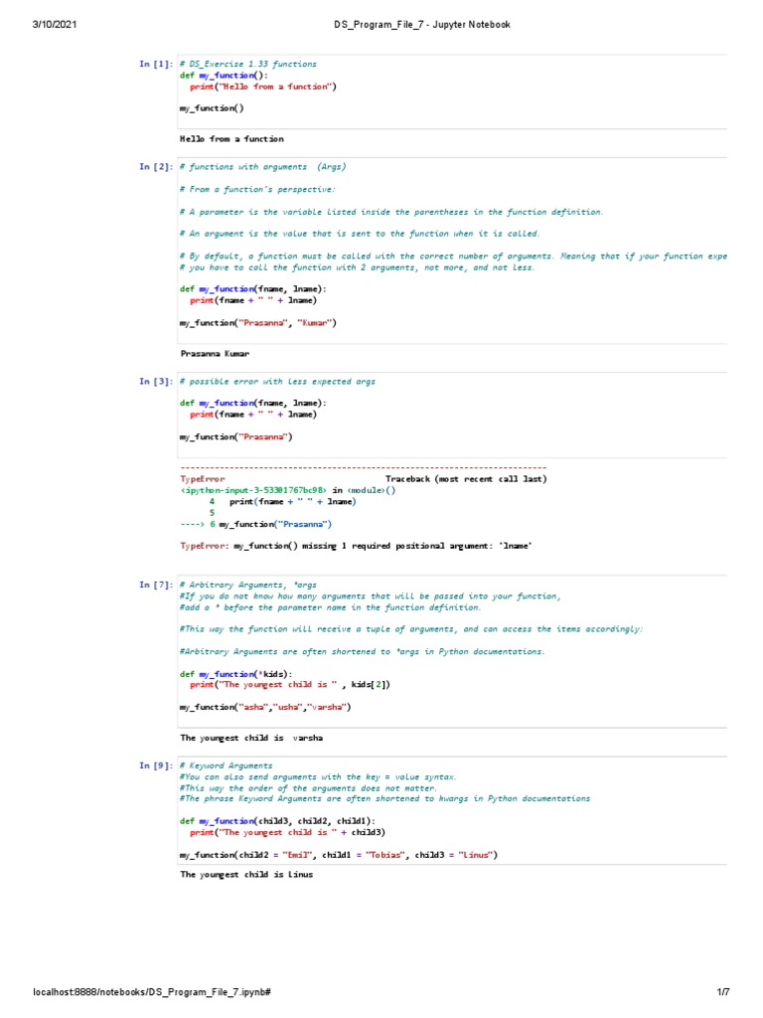Click the comment starting # An argument is the value
The width and height of the screenshot is (763, 1018).
(360, 234)
